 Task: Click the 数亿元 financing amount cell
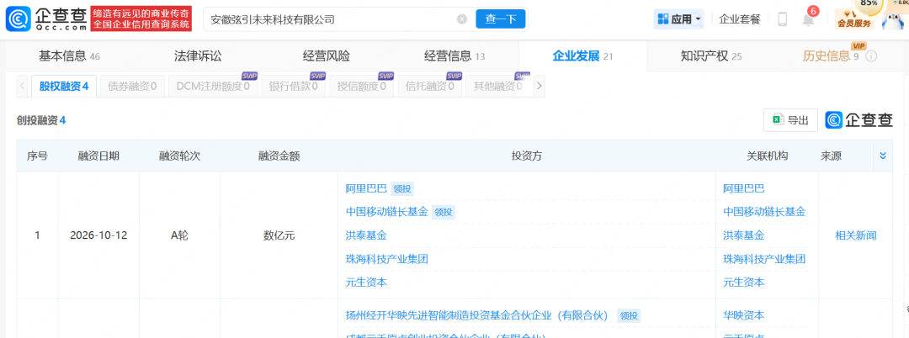tap(279, 235)
